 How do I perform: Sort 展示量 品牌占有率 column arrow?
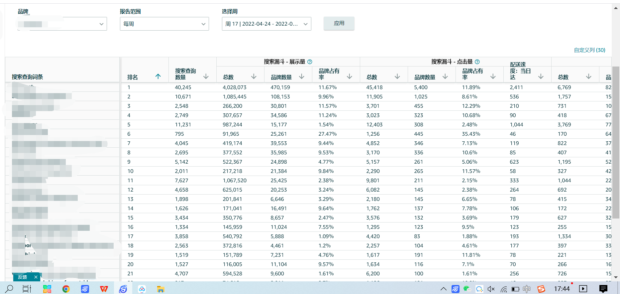tap(350, 76)
